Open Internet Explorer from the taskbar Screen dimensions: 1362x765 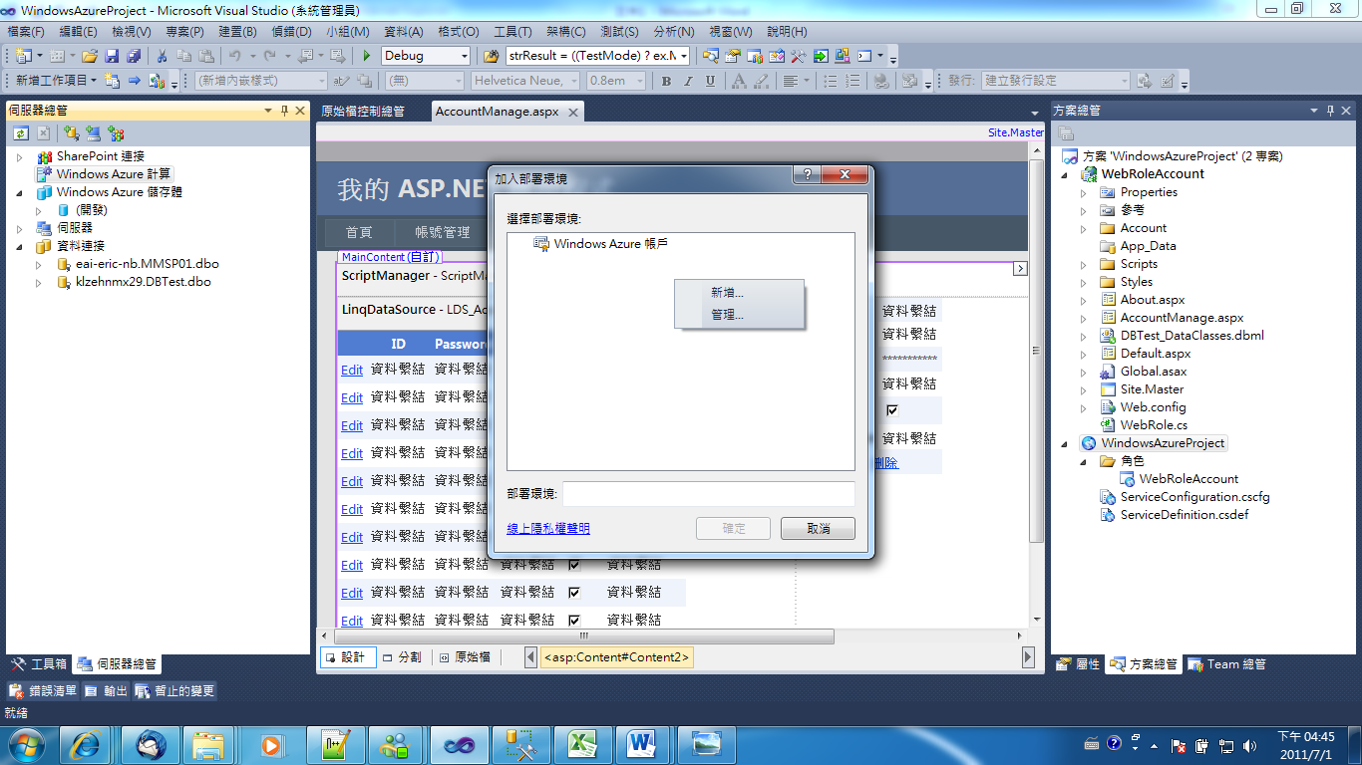(85, 744)
